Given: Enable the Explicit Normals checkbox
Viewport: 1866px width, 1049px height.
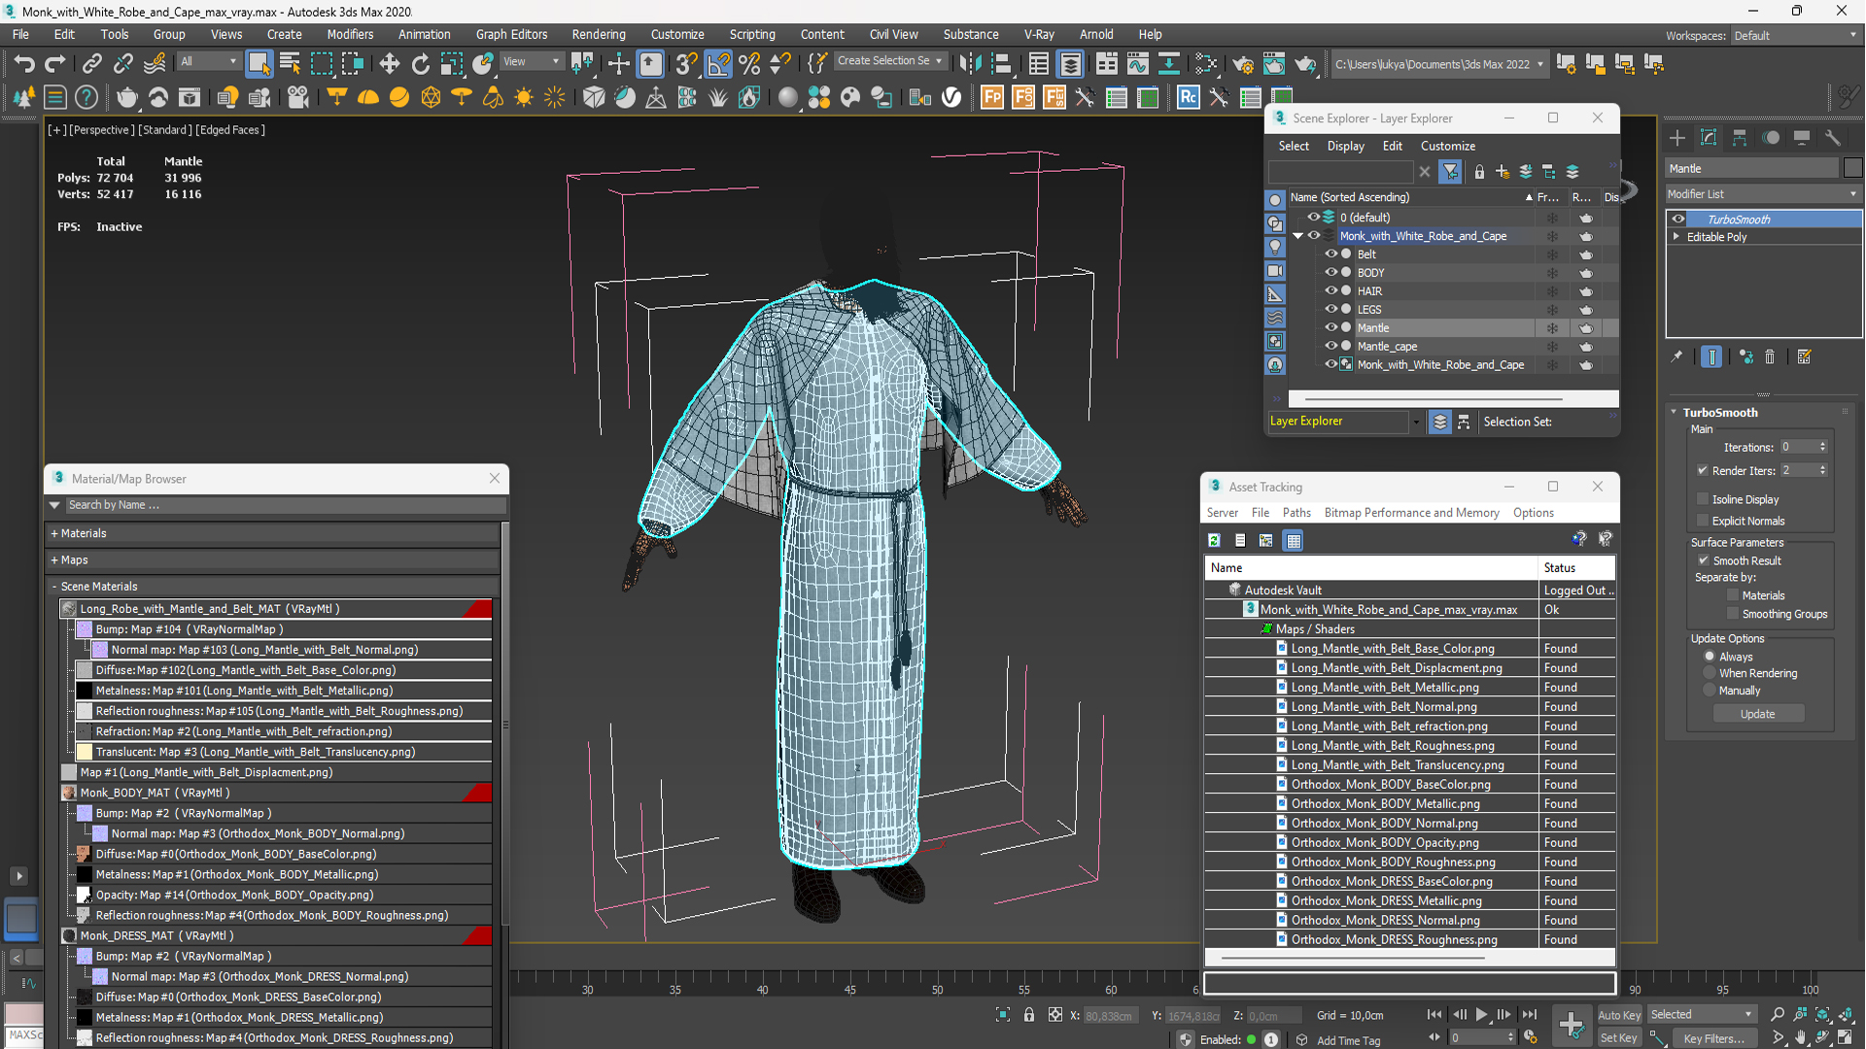Looking at the screenshot, I should [1703, 521].
